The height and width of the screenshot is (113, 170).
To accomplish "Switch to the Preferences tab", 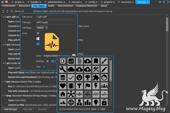I will point(9,6).
